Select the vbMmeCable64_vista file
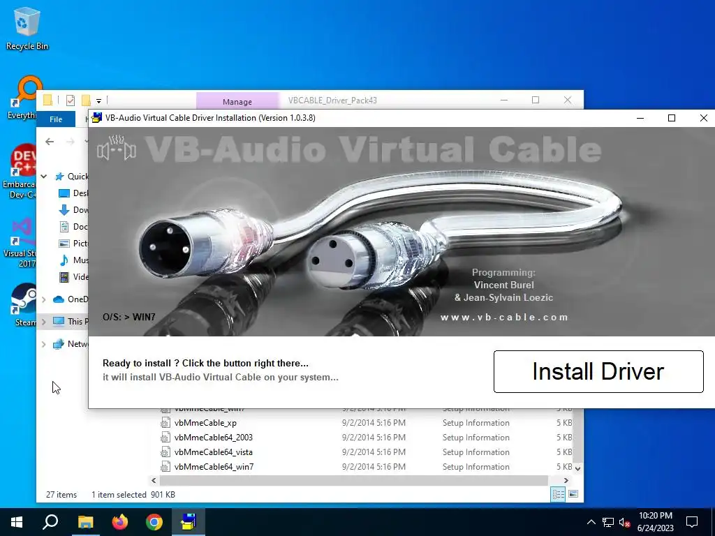This screenshot has width=715, height=536. tap(213, 452)
